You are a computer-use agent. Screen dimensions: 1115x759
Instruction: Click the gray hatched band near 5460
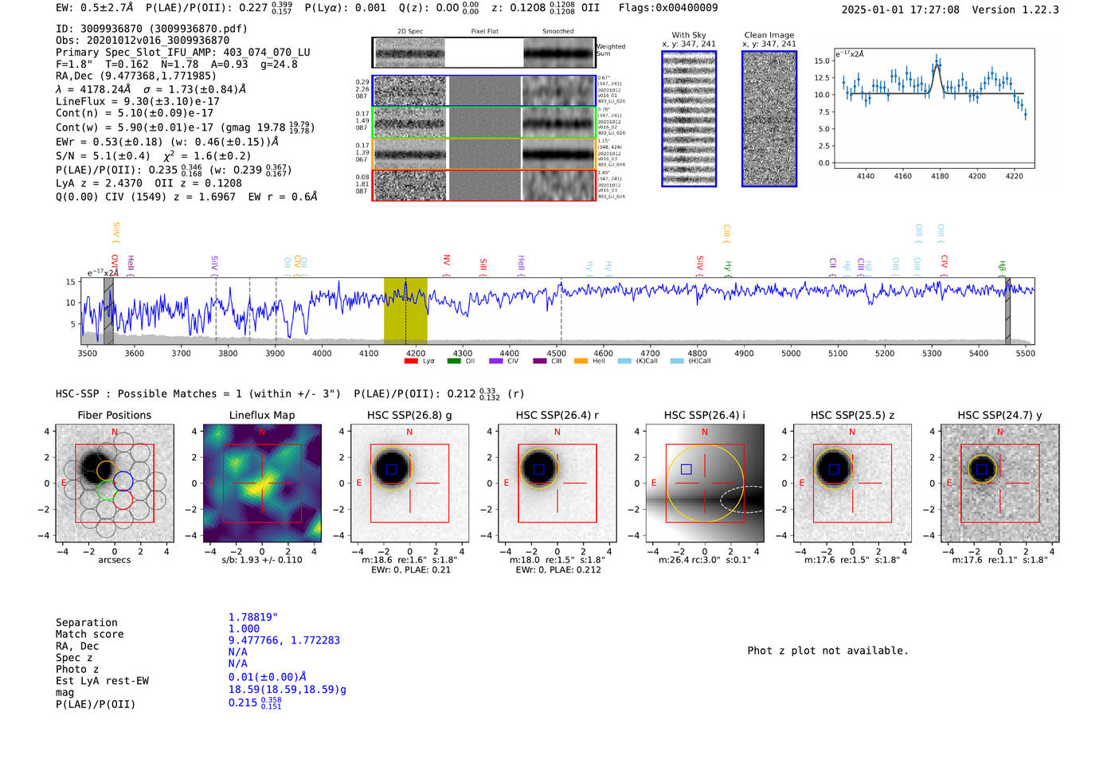(1007, 311)
